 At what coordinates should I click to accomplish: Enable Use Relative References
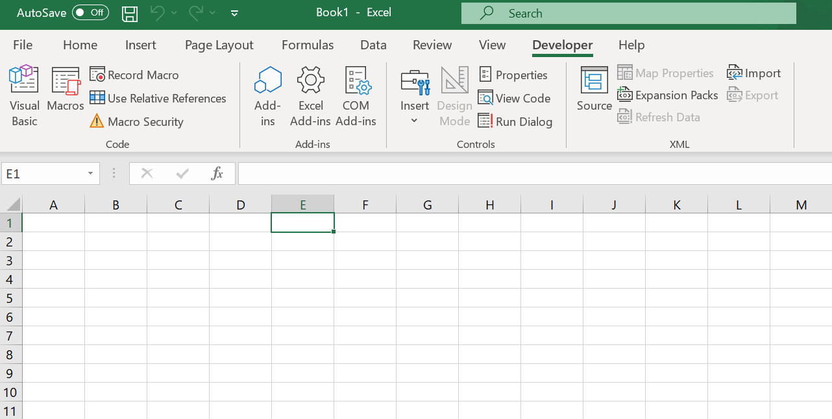(x=158, y=98)
